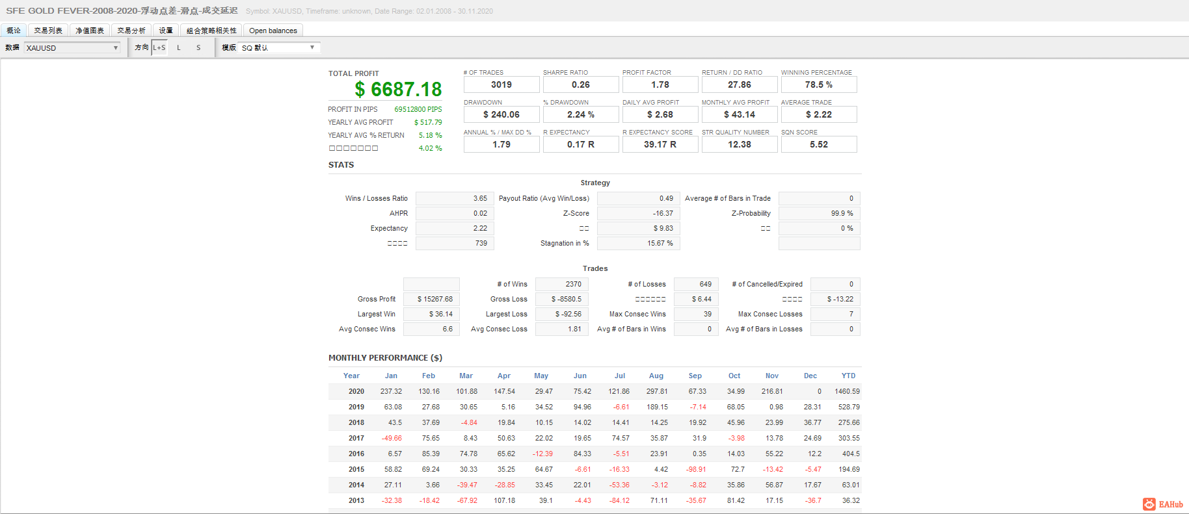The width and height of the screenshot is (1189, 514).
Task: Switch direction filter to L only
Action: click(179, 47)
